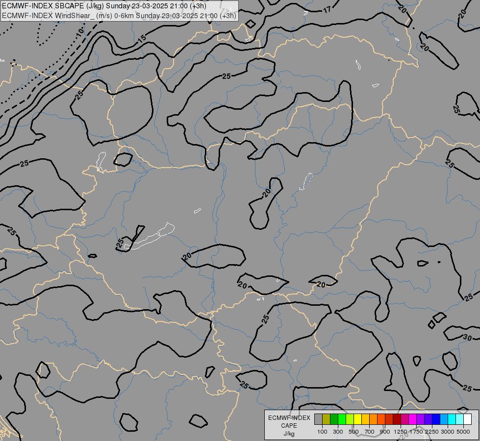This screenshot has height=441, width=480.
Task: Click the dark red legend swatch
Action: click(x=397, y=419)
